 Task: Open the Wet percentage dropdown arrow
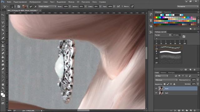(70, 7)
